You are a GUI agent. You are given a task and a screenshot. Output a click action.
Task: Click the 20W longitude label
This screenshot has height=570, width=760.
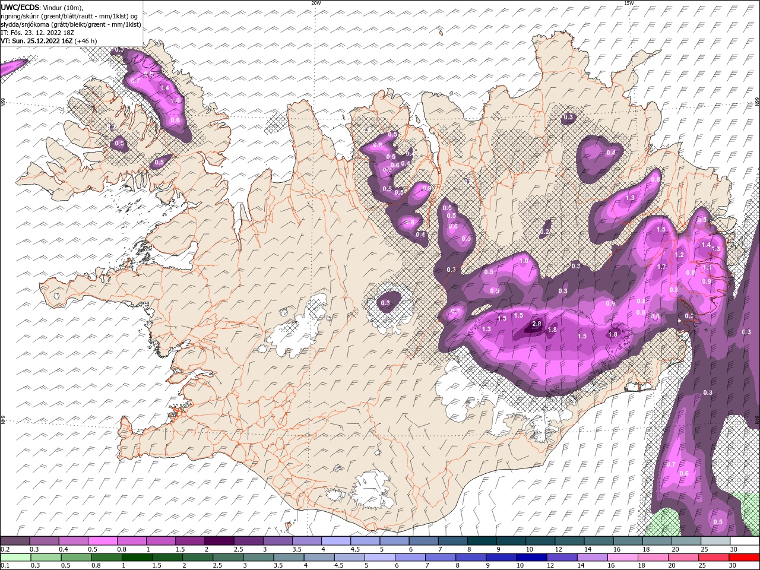316,3
